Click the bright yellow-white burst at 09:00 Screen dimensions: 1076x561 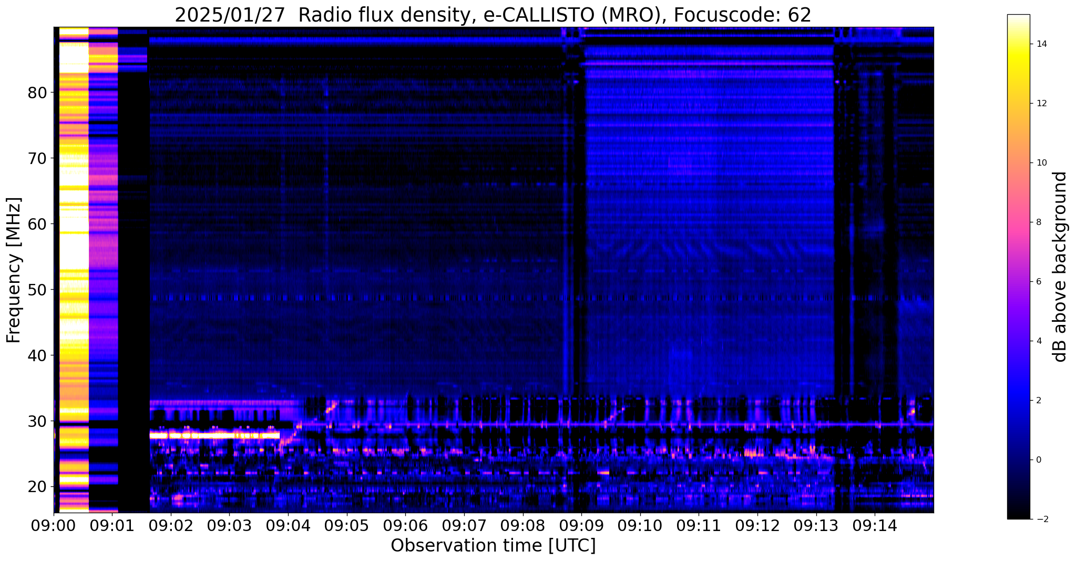(74, 270)
